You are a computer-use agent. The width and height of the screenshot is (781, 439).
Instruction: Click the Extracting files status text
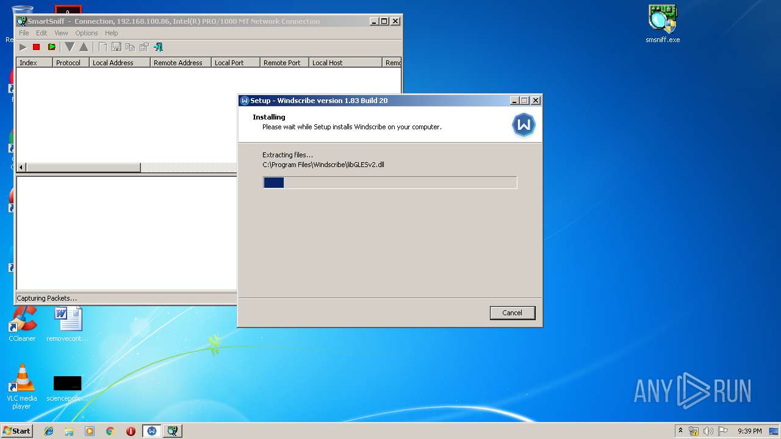[287, 155]
